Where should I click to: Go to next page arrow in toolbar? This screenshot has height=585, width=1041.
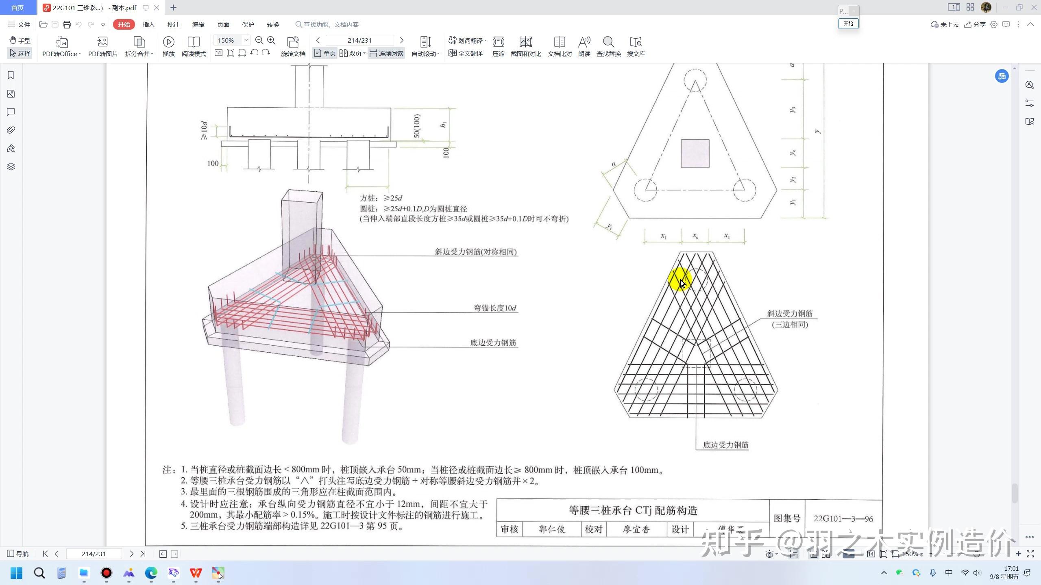point(402,40)
